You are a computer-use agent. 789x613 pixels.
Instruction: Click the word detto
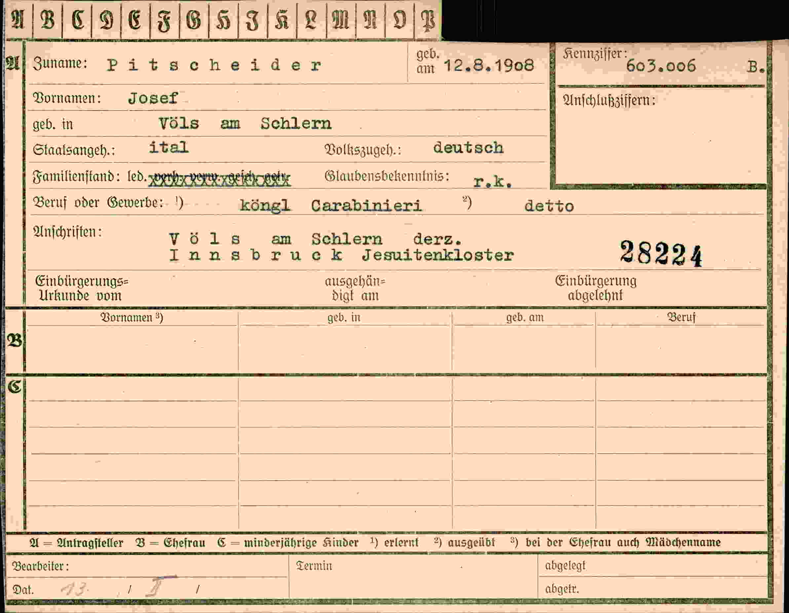(549, 206)
